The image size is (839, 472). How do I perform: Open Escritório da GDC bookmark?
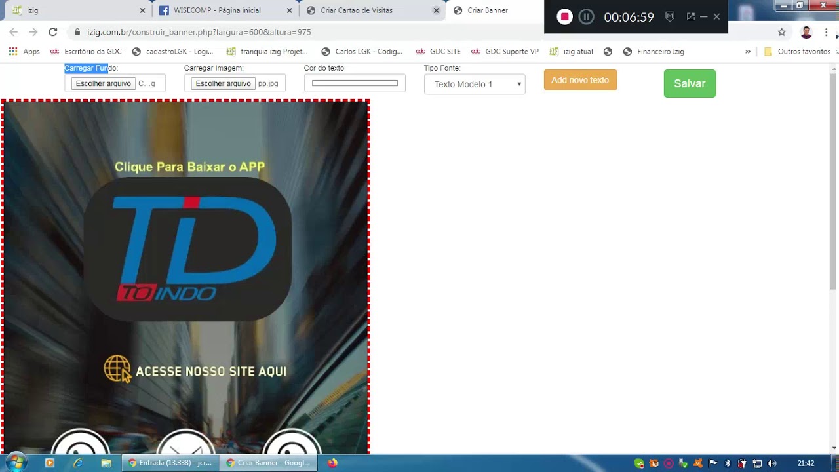pyautogui.click(x=86, y=51)
